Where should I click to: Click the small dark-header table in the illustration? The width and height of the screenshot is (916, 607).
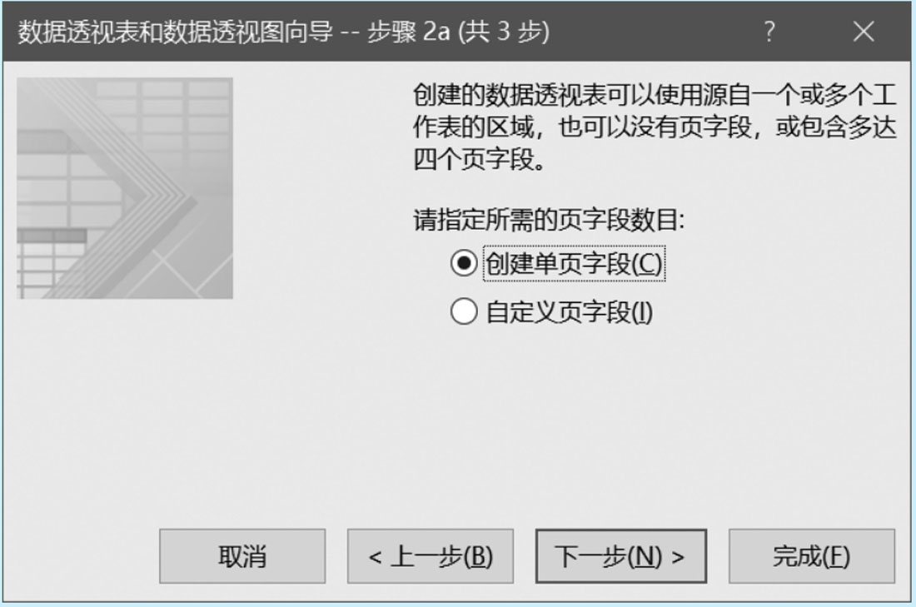52,263
